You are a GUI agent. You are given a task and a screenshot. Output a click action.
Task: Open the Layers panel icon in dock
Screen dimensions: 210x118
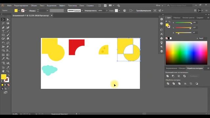(161, 51)
